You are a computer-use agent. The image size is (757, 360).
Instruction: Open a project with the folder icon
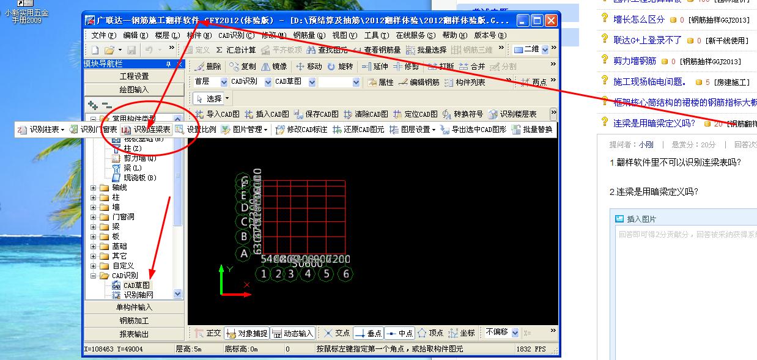(109, 50)
